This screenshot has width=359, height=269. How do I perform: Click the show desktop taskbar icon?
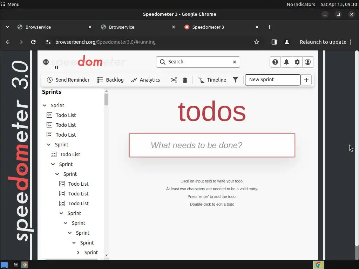(4, 265)
